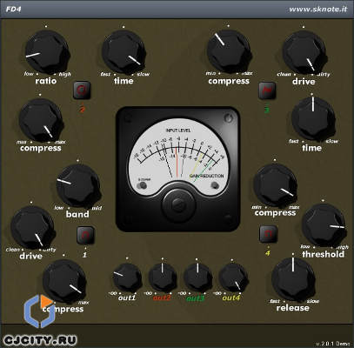Click the band low-mid knob
Viewport: 354px width, 348px height.
tap(78, 186)
